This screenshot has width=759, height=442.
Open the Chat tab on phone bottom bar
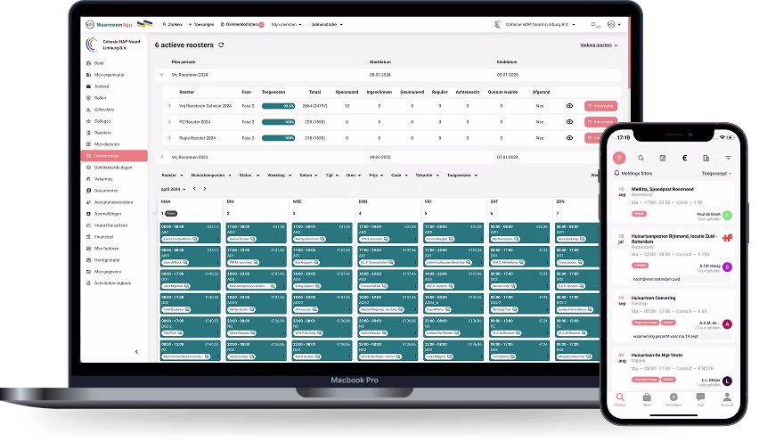click(700, 397)
